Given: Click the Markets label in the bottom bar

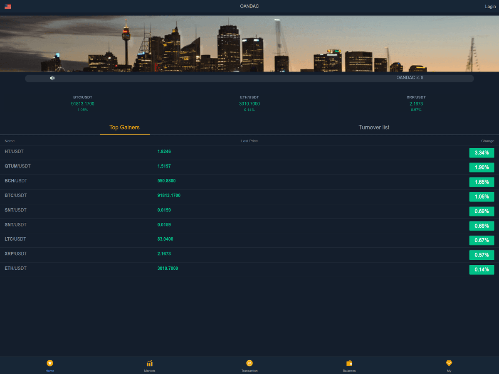Looking at the screenshot, I should pyautogui.click(x=150, y=371).
